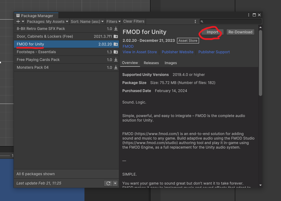Click the Asset Store tag

[x=188, y=41]
